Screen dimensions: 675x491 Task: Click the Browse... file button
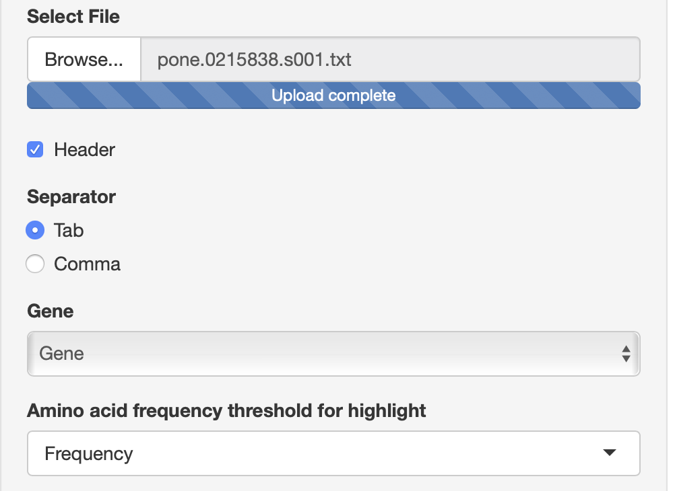(x=84, y=60)
